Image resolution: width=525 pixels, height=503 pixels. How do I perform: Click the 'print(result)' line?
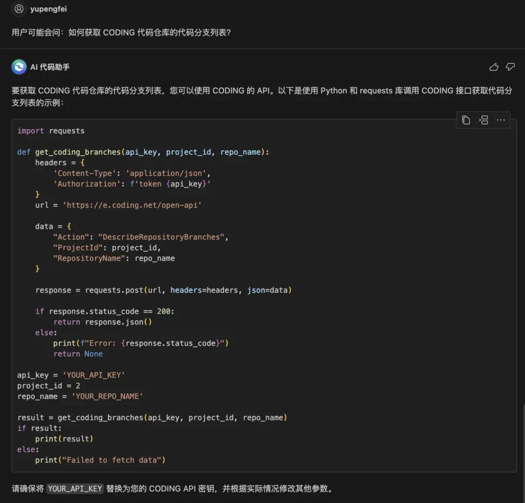pyautogui.click(x=64, y=439)
